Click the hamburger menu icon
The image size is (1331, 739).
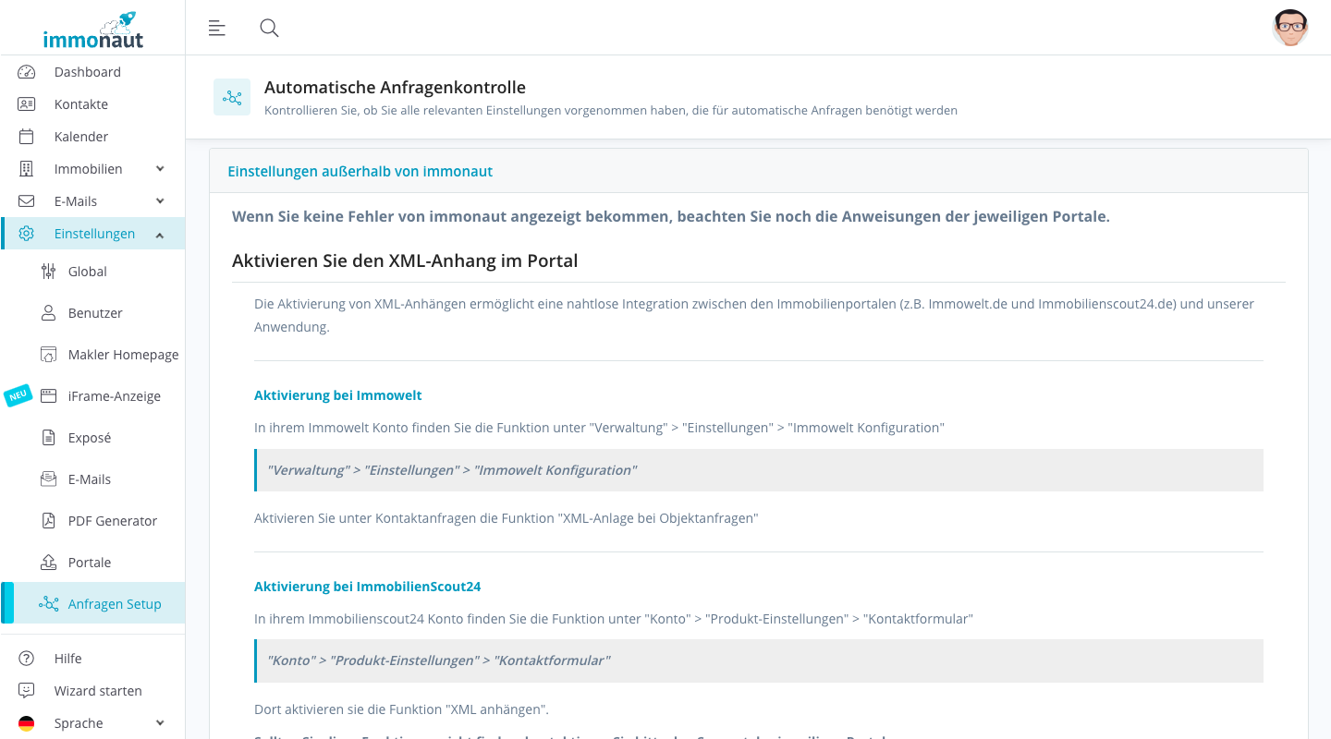(x=216, y=28)
